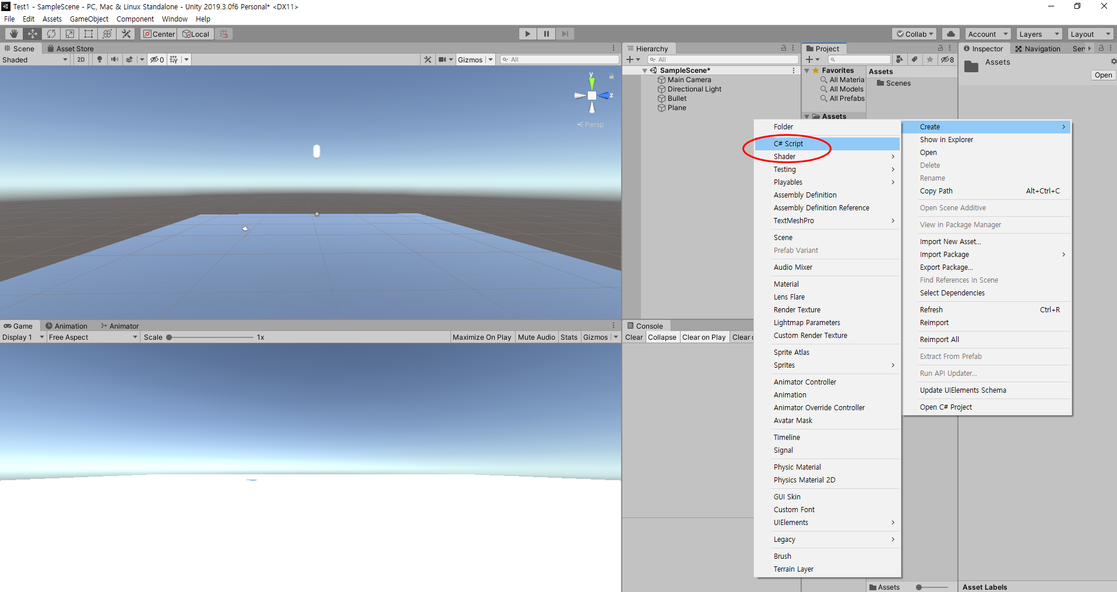The image size is (1117, 592).
Task: Click the Clear button in Console
Action: coord(634,337)
